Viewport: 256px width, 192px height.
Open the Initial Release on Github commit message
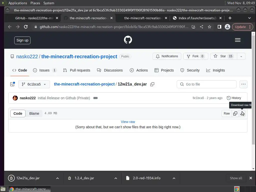[x=64, y=98]
